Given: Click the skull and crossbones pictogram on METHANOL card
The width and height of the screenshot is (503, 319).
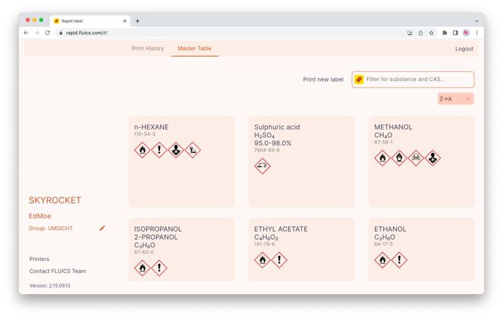Looking at the screenshot, I should point(416,158).
